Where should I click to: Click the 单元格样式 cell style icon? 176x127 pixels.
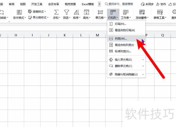30,17
